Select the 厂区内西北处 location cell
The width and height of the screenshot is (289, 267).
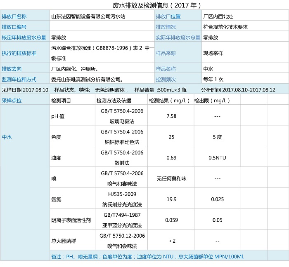point(219,16)
